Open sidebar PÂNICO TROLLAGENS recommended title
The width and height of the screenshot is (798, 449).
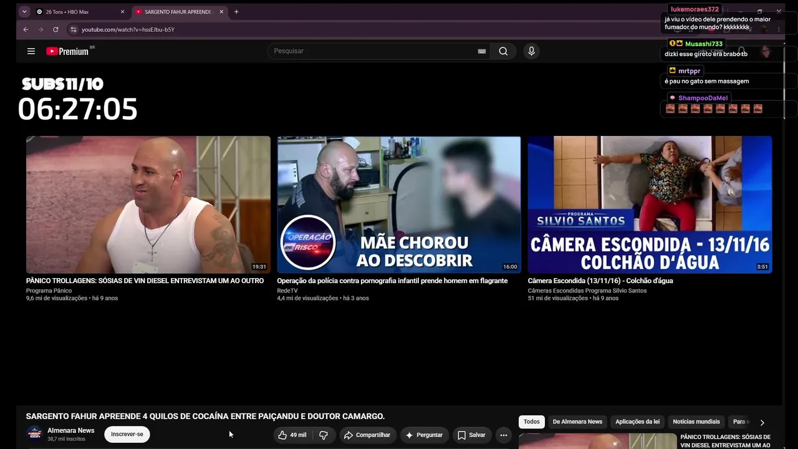(x=726, y=441)
